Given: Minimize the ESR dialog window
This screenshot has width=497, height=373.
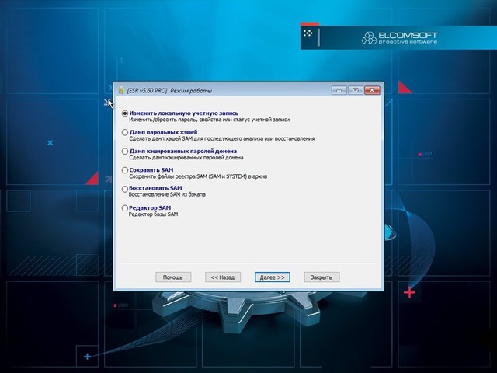Looking at the screenshot, I should click(x=340, y=90).
